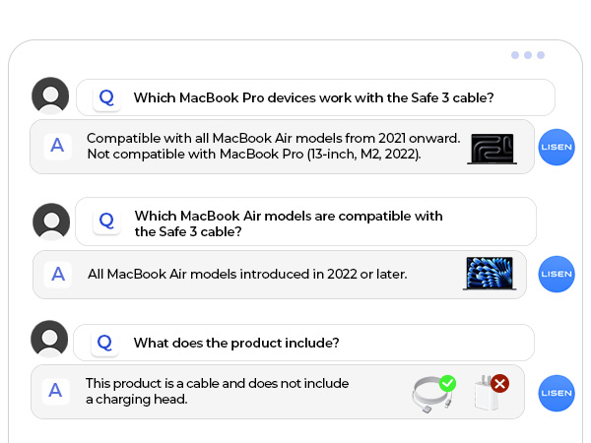Click the Q icon beside 'What does the product include?'
The image size is (591, 443).
[x=105, y=342]
